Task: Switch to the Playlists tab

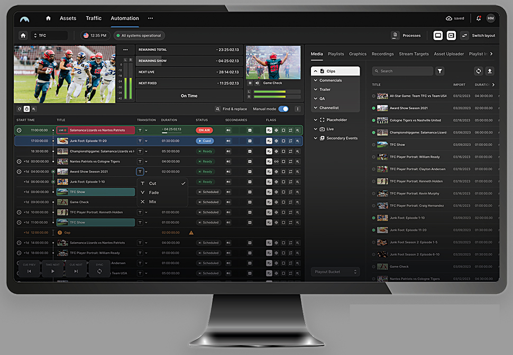Action: coord(336,54)
